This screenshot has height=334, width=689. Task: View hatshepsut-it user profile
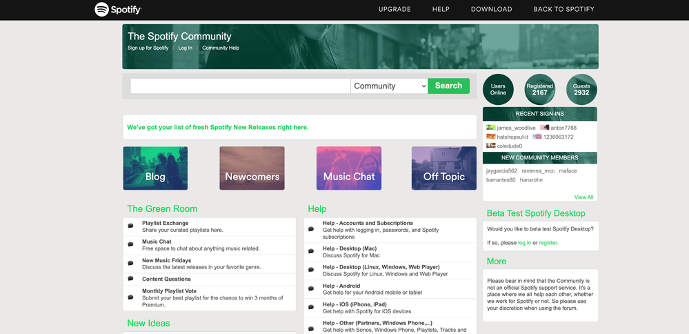(513, 137)
